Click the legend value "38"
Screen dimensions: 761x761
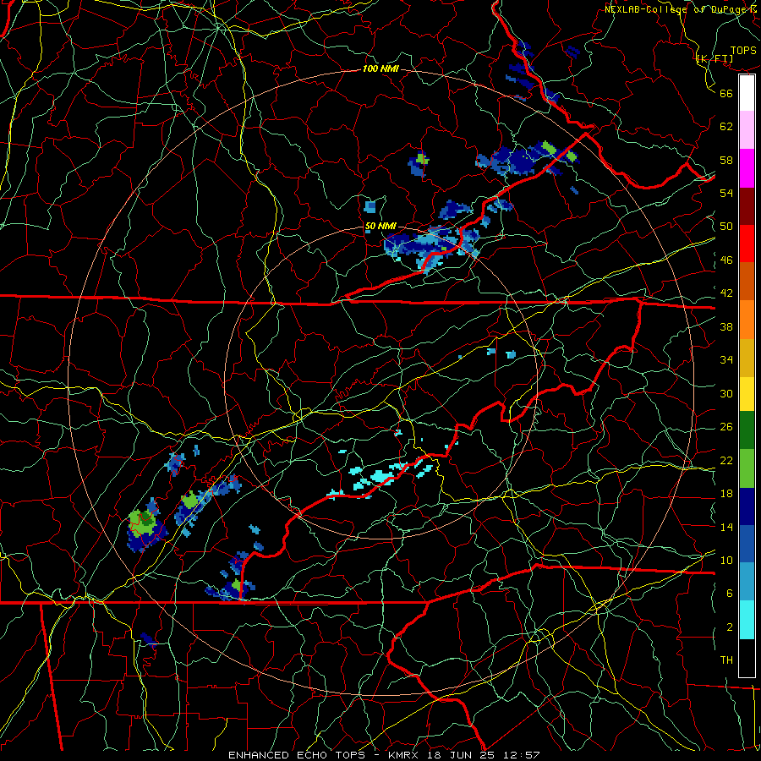(726, 326)
